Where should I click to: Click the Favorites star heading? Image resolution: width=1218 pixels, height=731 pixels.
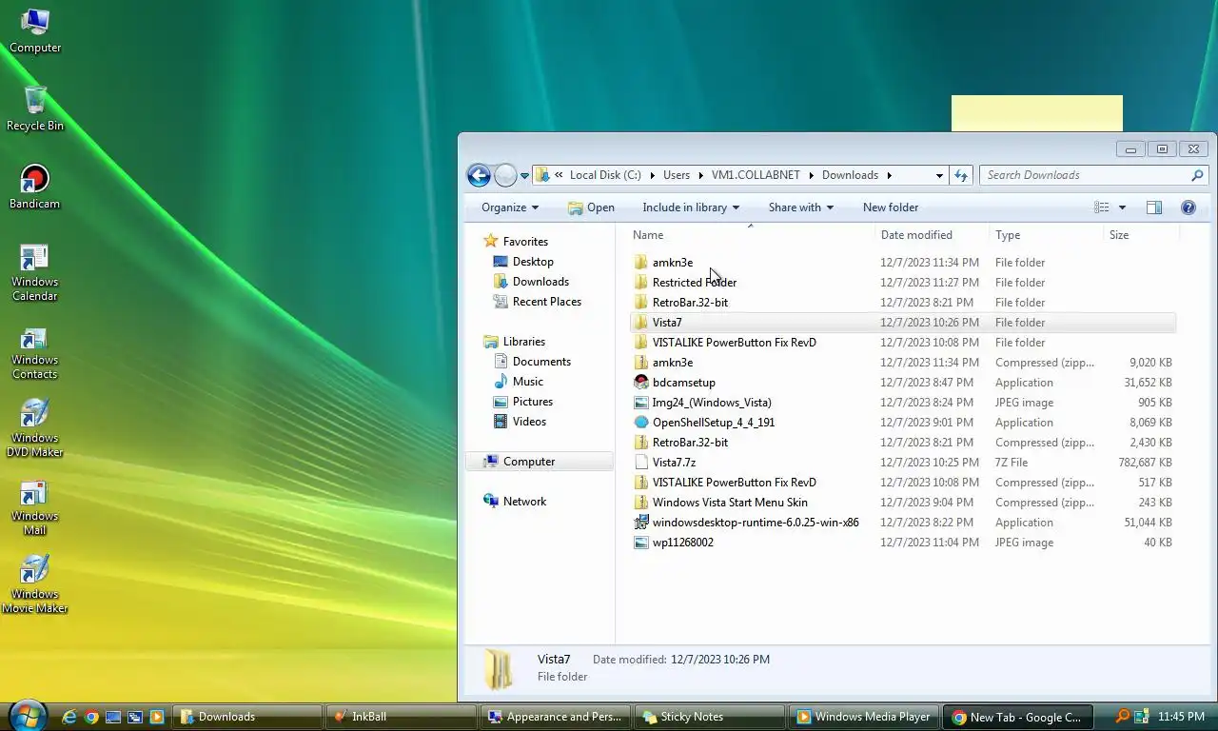515,242
